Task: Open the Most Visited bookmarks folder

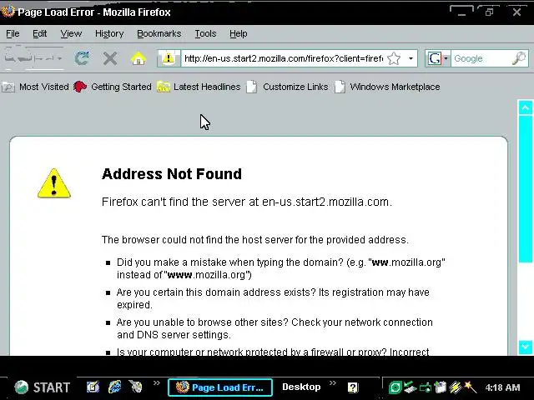Action: [35, 87]
